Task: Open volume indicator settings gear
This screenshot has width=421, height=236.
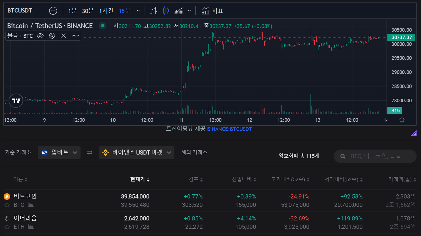Action: [x=52, y=36]
